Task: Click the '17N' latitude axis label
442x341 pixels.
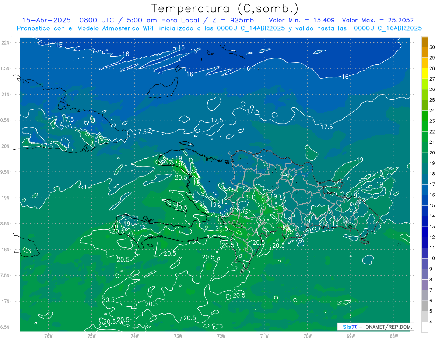Action: pyautogui.click(x=6, y=301)
